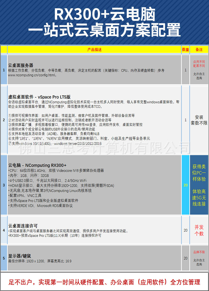
Task: Click the '一站式云桌面方案配置' subtitle
Action: 104,30
